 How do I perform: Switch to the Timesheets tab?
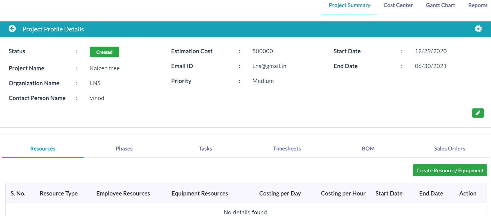(287, 149)
